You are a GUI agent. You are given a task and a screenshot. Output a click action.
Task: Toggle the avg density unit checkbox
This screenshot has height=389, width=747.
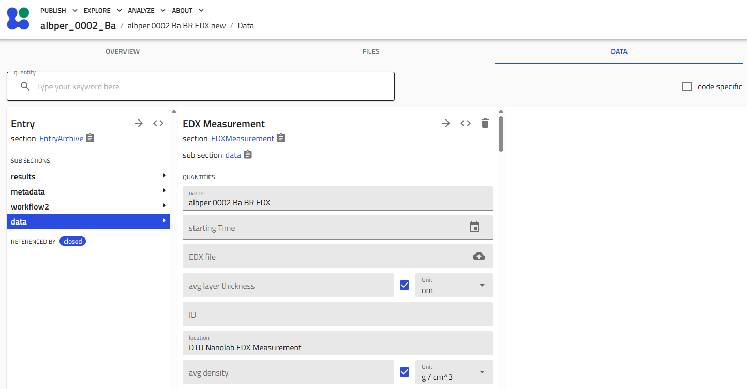click(404, 371)
